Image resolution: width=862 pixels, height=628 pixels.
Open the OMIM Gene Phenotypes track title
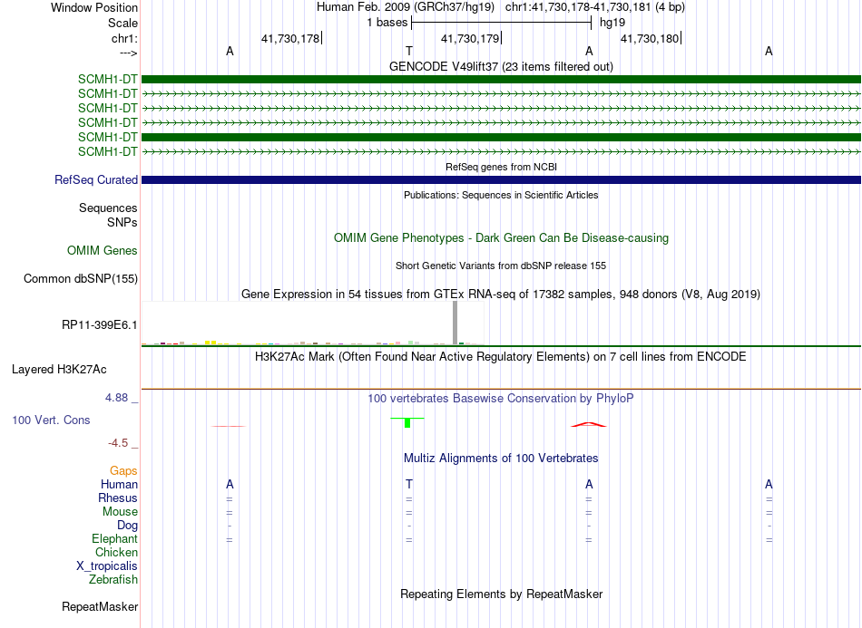[x=501, y=237]
